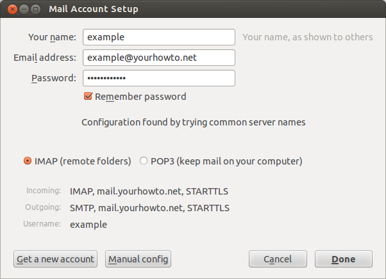
Task: Select IMAP (remote folders) radio option
Action: click(x=28, y=161)
